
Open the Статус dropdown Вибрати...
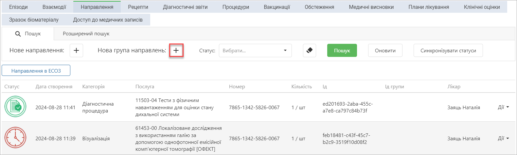[x=255, y=51]
